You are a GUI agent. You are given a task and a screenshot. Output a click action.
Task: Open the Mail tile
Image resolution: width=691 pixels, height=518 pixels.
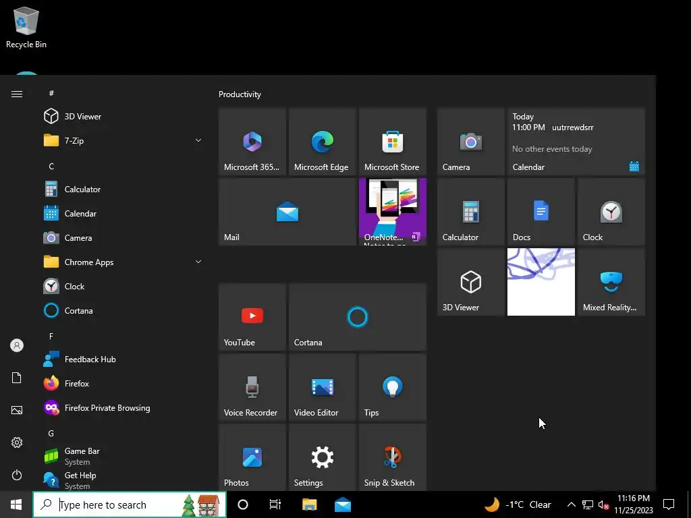pyautogui.click(x=287, y=211)
